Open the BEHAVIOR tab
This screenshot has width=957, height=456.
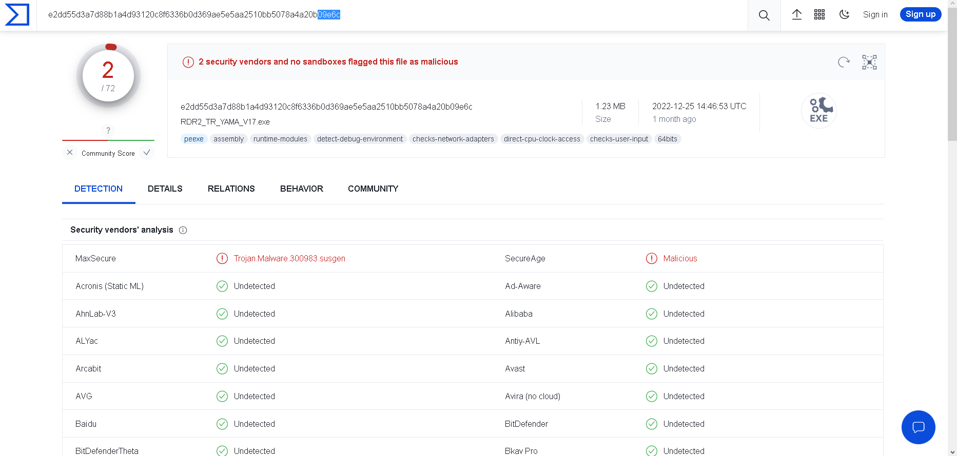302,189
